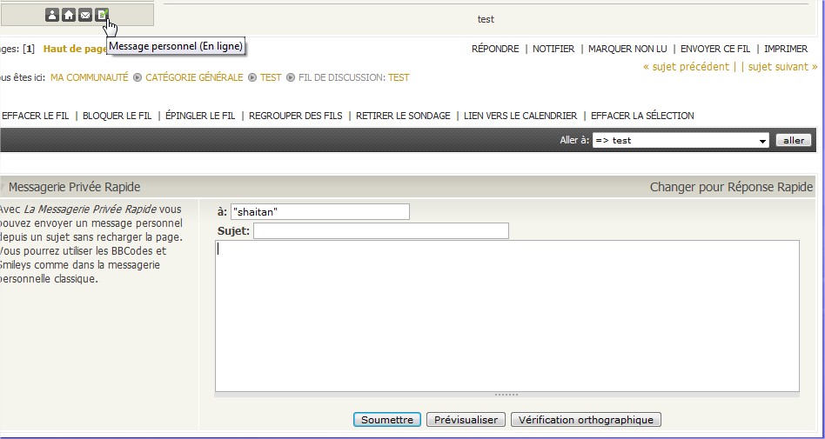Screen dimensions: 825x439
Task: Open 'CATÉGORIE GÉNÉRALE' breadcrumb
Action: (194, 77)
